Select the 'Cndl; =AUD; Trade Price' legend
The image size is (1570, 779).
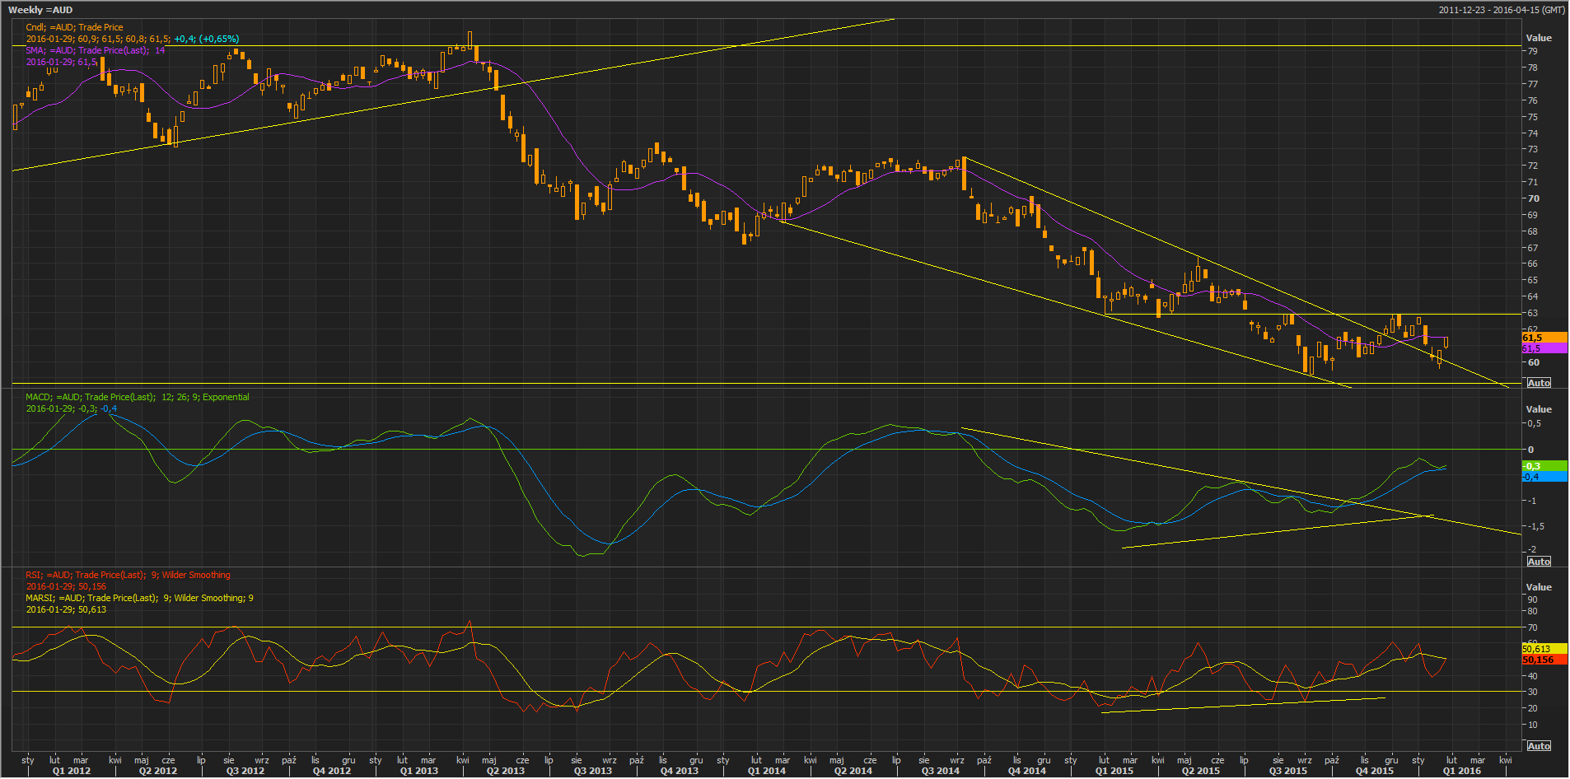point(74,27)
